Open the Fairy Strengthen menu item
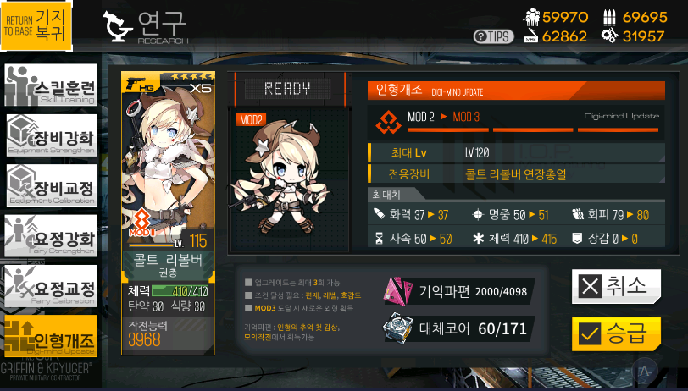The width and height of the screenshot is (688, 391). [x=51, y=236]
